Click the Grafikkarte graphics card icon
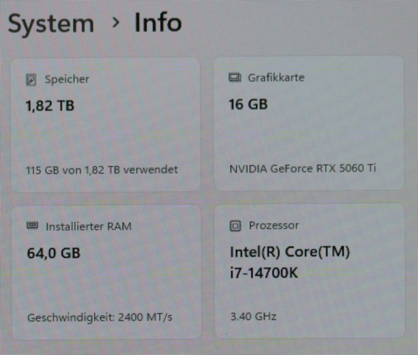Image resolution: width=418 pixels, height=355 pixels. 235,78
